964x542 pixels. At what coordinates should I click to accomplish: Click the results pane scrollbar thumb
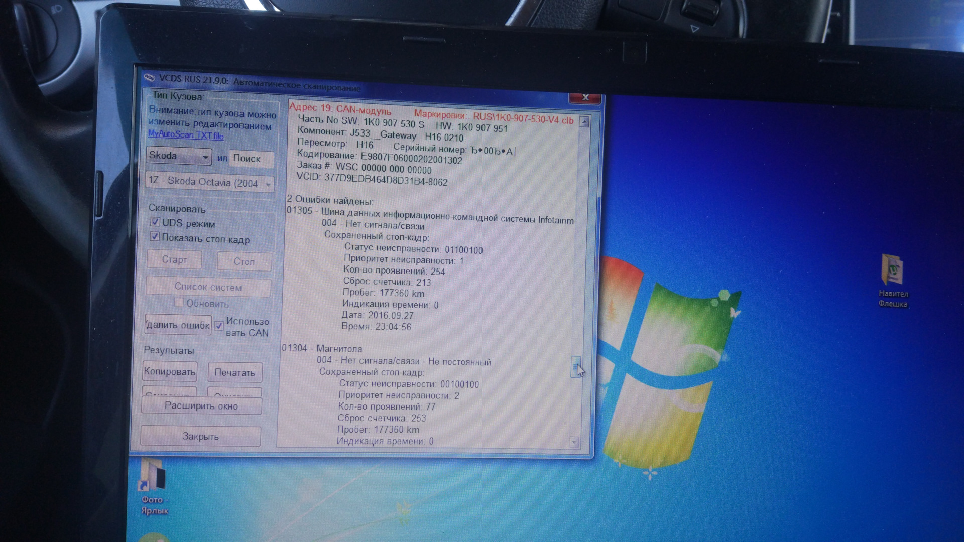click(576, 367)
